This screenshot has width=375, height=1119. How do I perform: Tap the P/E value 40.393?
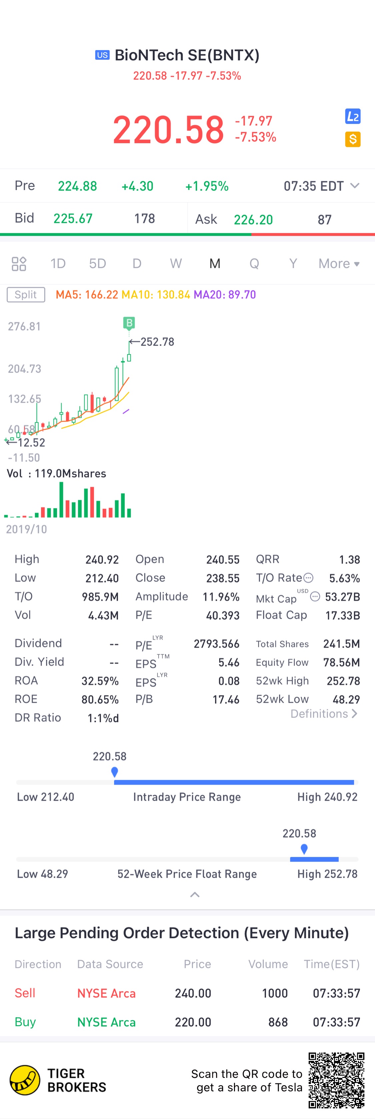click(223, 615)
